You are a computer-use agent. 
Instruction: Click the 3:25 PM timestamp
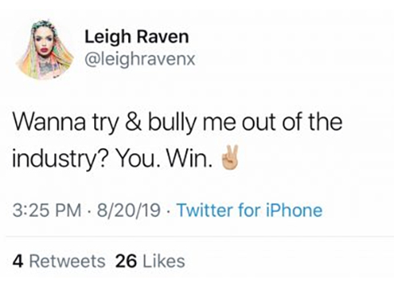pos(47,210)
